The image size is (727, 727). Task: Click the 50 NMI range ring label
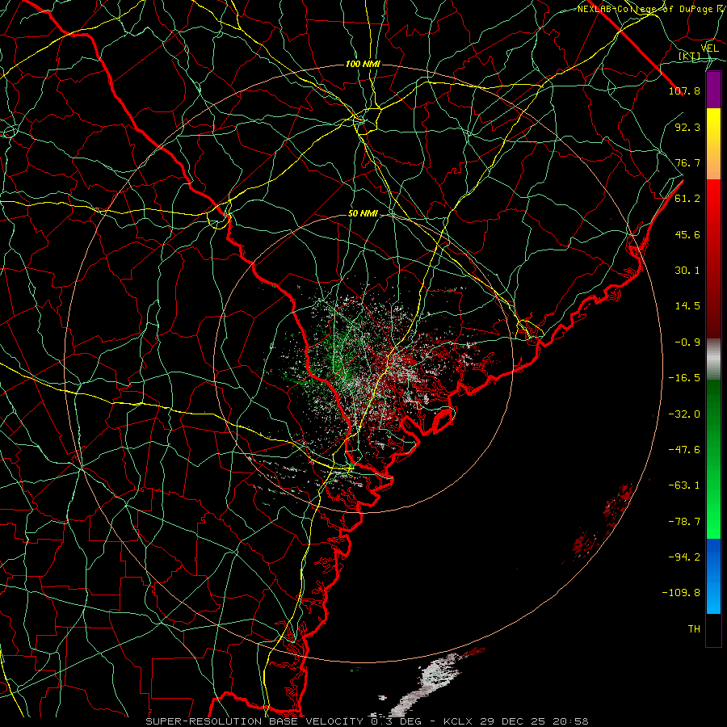click(x=363, y=214)
